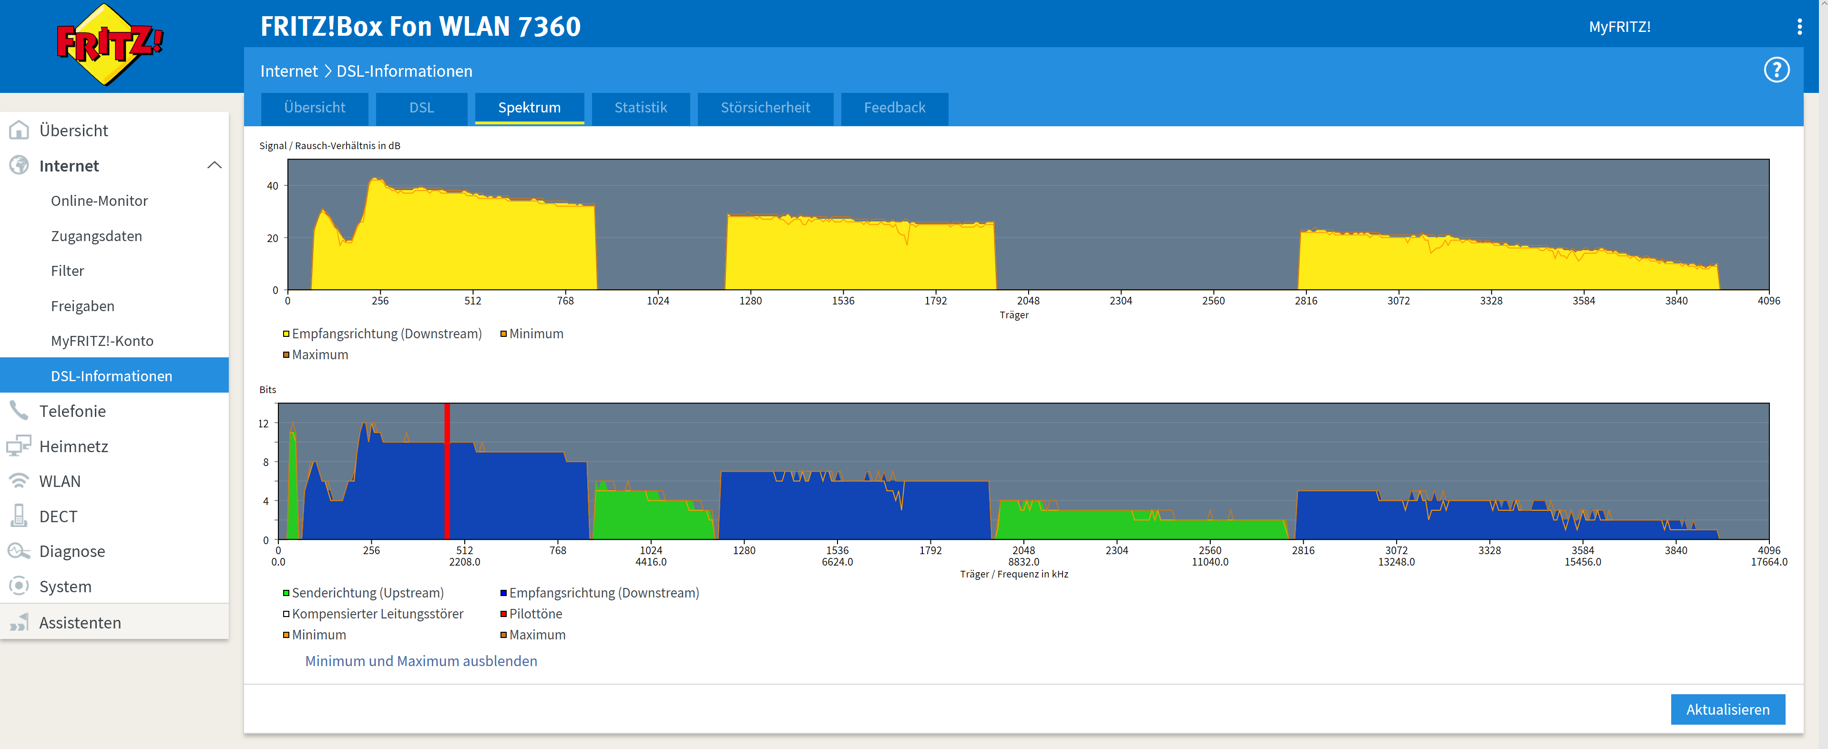Click Minimum und Maximum ausblenden link
The width and height of the screenshot is (1828, 749).
click(421, 661)
